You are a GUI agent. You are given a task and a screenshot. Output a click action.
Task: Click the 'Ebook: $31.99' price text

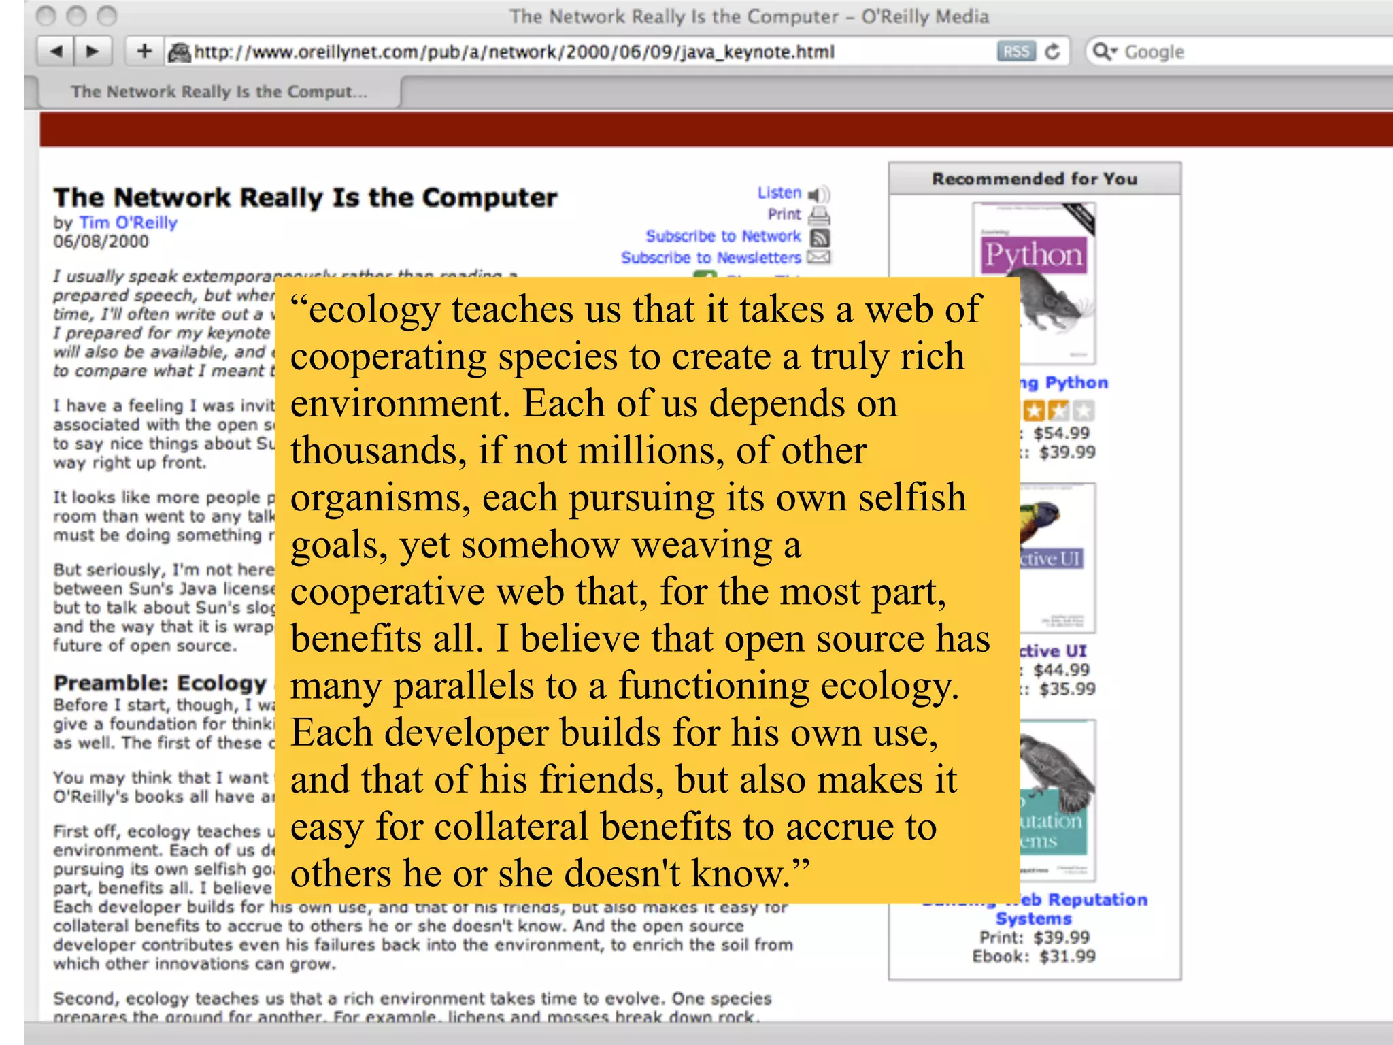tap(1034, 957)
